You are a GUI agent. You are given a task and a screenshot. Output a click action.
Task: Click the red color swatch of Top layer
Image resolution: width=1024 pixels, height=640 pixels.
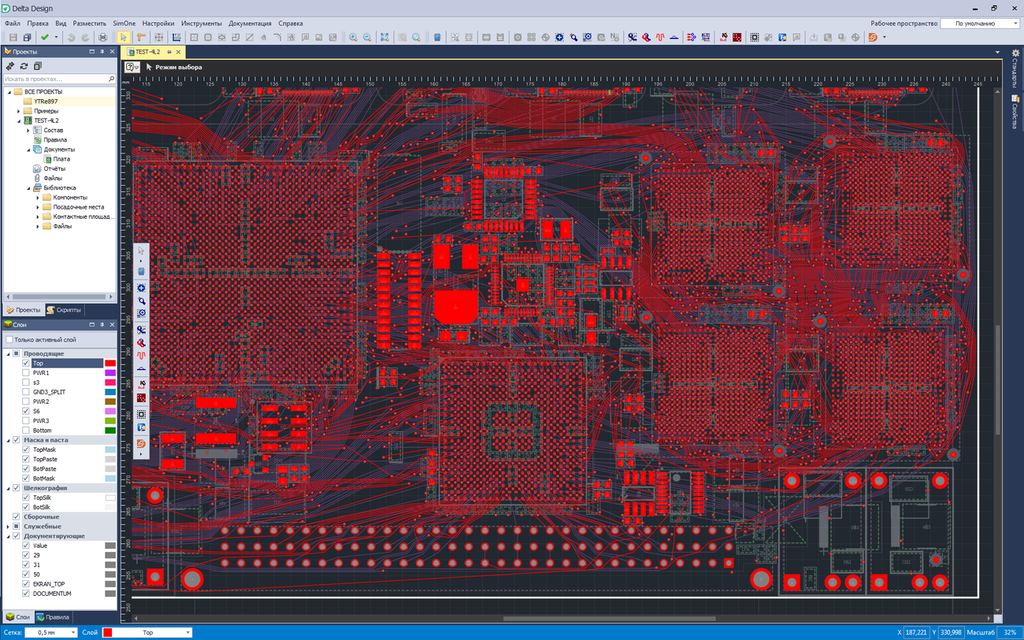tap(110, 364)
